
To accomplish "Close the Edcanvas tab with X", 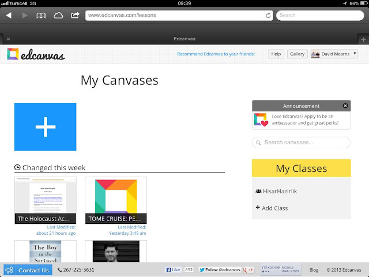I will point(9,39).
